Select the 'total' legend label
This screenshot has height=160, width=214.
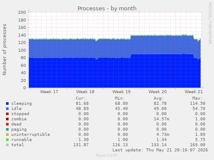coord(18,145)
